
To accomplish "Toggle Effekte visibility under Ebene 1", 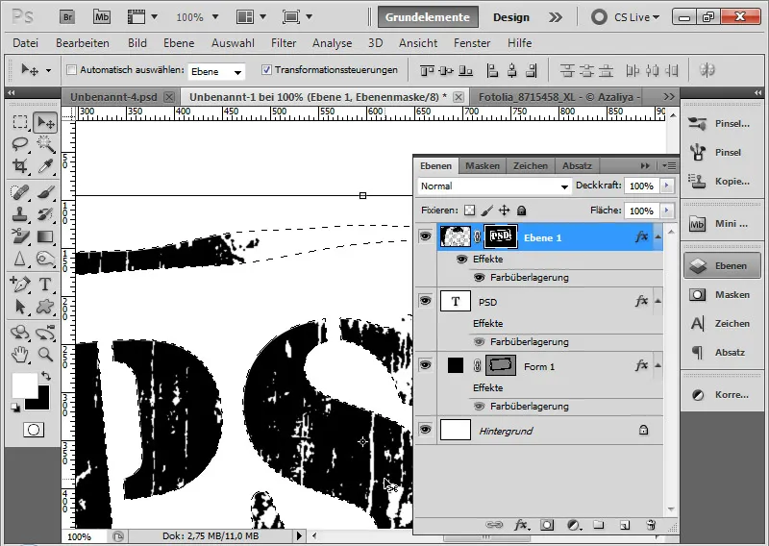I will coord(461,259).
